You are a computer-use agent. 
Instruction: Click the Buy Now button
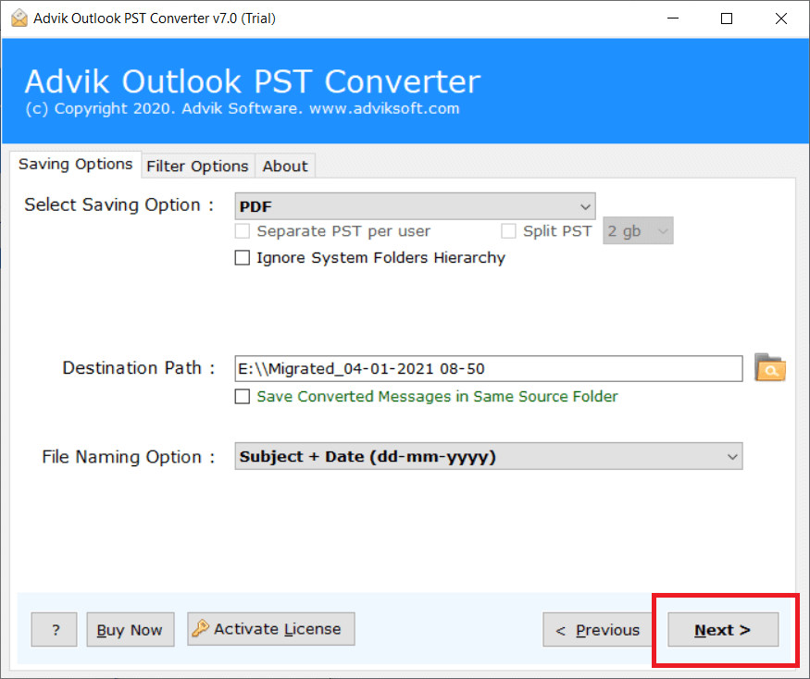tap(131, 629)
